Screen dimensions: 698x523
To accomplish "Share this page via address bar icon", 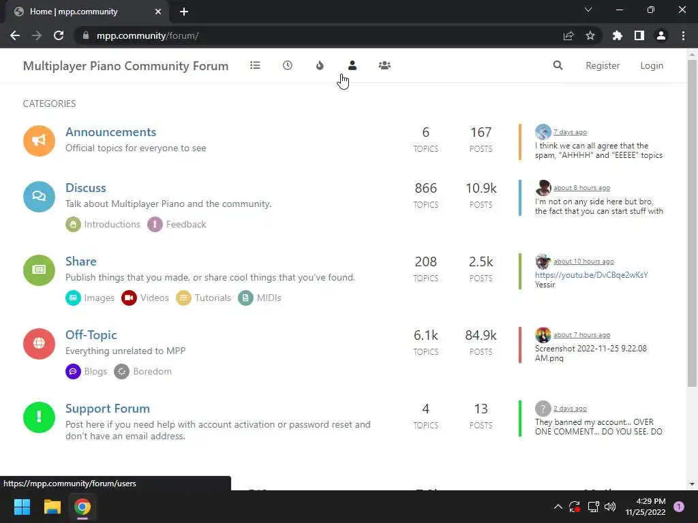I will [568, 35].
